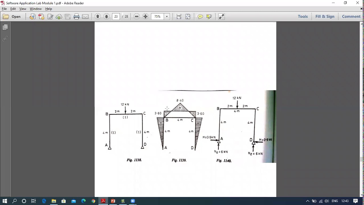Screen dimensions: 364x205
Task: Show page thumbnails panel in sidebar
Action: click(5, 27)
